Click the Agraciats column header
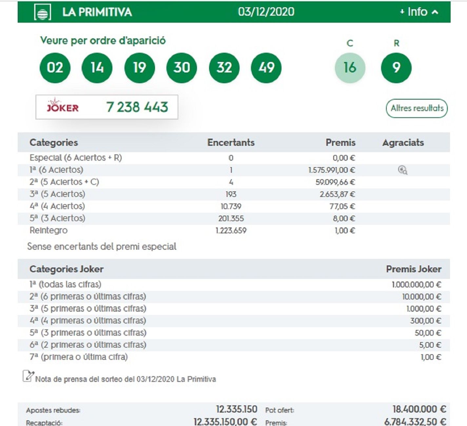The height and width of the screenshot is (426, 467). click(403, 143)
